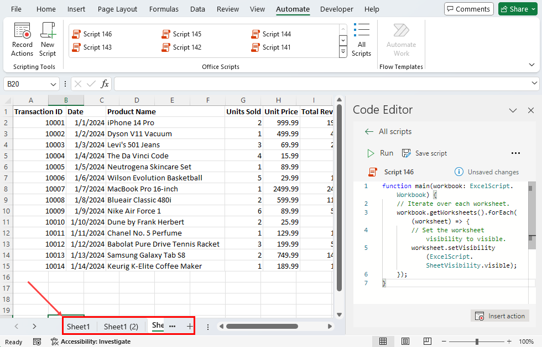Click the Name Box showing B20
Image resolution: width=542 pixels, height=347 pixels.
(27, 84)
